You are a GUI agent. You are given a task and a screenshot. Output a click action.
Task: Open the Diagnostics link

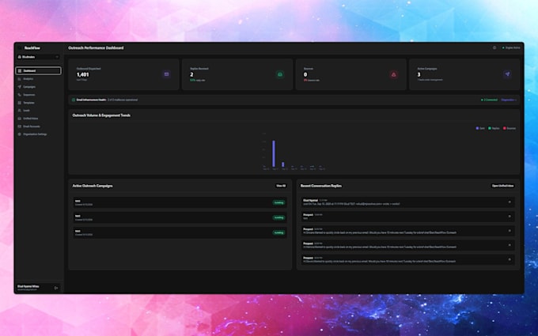pos(509,100)
